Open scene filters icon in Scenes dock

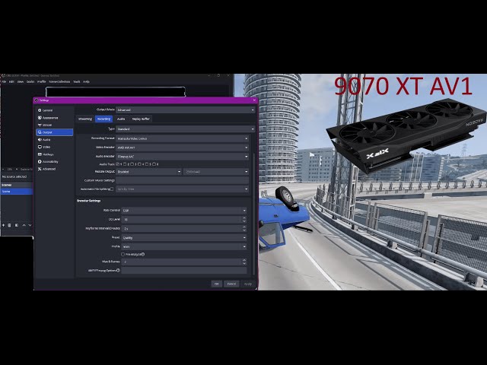coord(17,225)
